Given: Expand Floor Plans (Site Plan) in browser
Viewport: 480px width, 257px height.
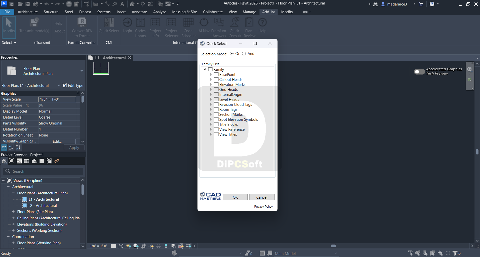Looking at the screenshot, I should pos(13,212).
